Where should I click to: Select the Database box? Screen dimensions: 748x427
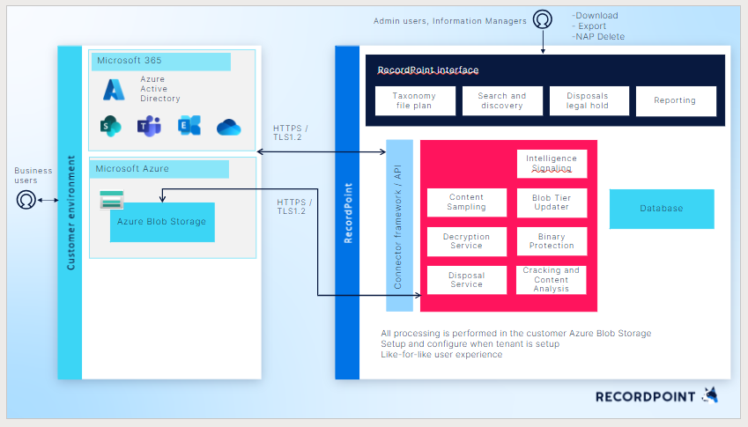coord(662,209)
